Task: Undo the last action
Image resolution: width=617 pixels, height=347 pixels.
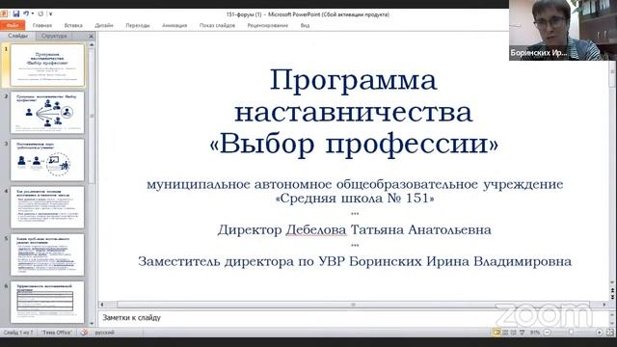Action: click(x=26, y=13)
